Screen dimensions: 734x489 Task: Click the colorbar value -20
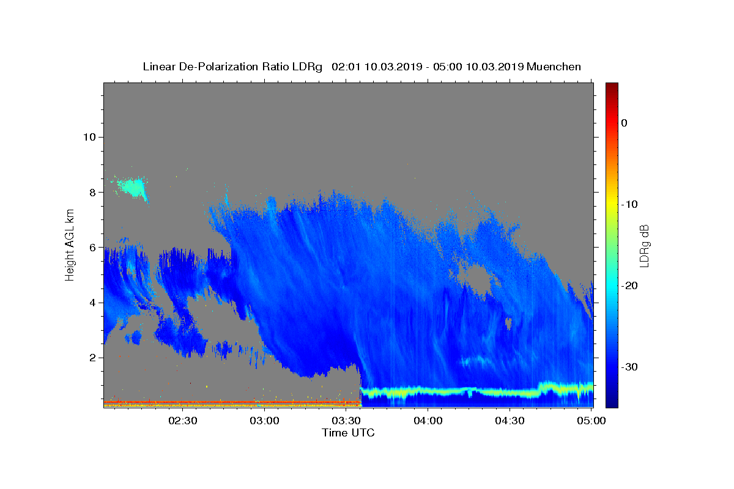pyautogui.click(x=630, y=285)
